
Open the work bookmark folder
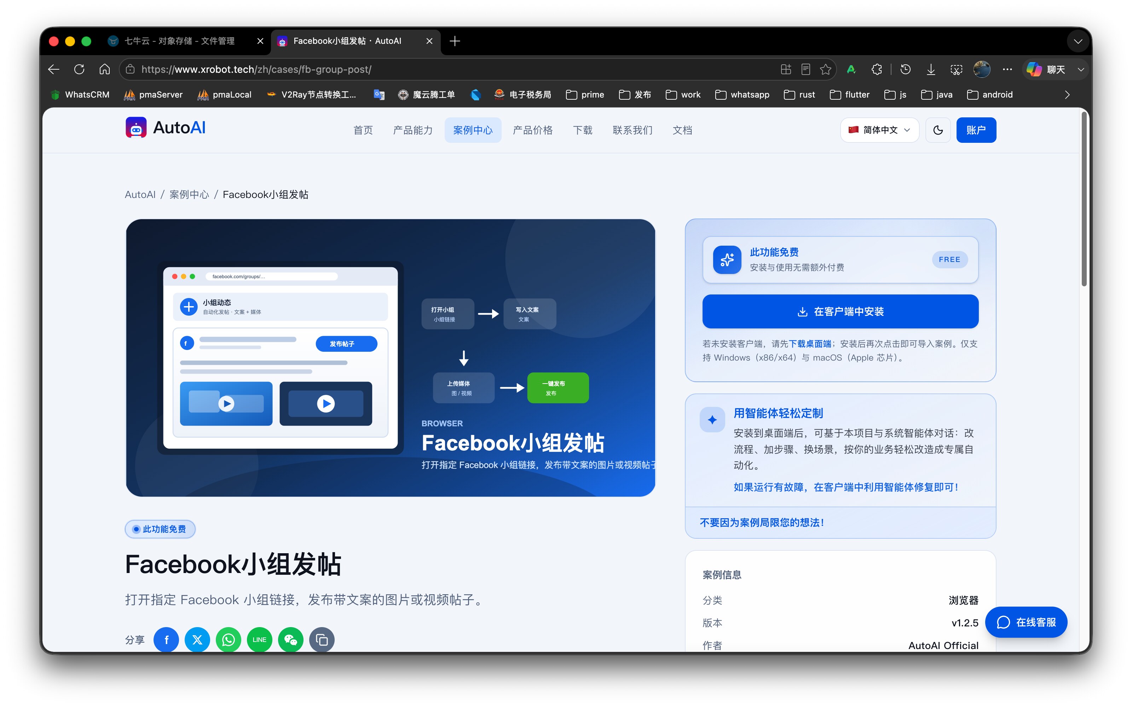tap(683, 94)
